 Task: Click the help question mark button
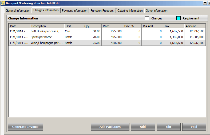pos(205,3)
